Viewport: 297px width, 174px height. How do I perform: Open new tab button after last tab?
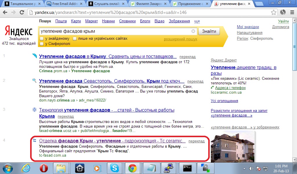(259, 4)
